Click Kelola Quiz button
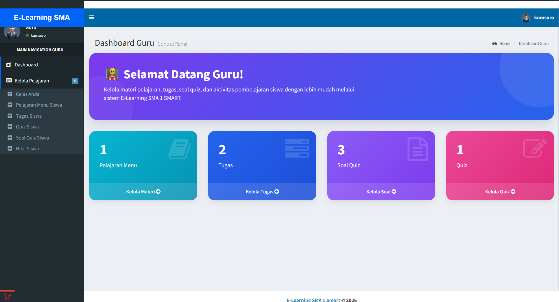The height and width of the screenshot is (302, 559). tap(500, 192)
